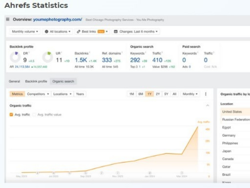Viewport: 250px width, 188px height.
Task: Click the chain link icon beside Best links
Action: point(78,32)
